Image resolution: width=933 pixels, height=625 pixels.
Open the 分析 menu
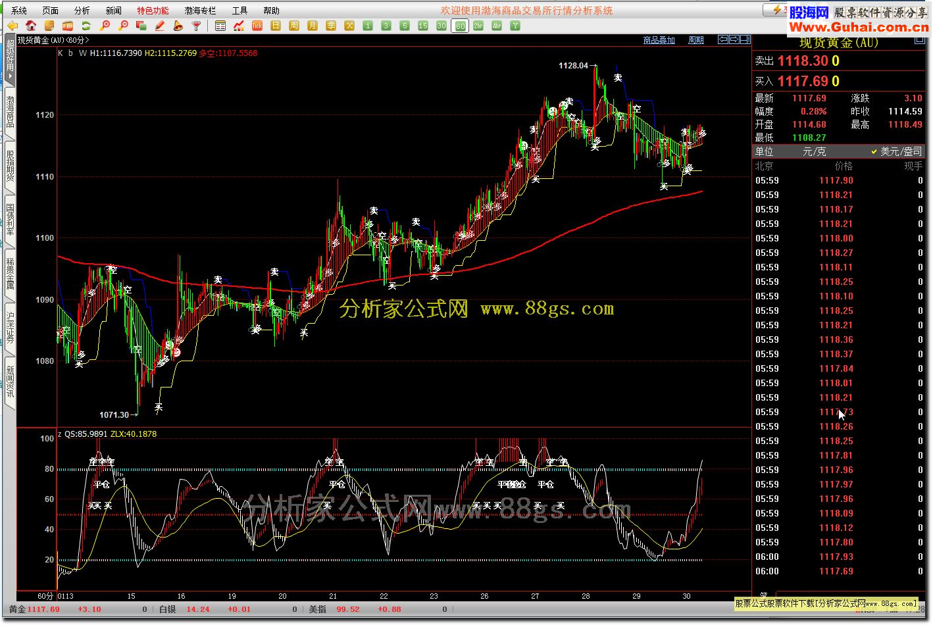[x=82, y=11]
